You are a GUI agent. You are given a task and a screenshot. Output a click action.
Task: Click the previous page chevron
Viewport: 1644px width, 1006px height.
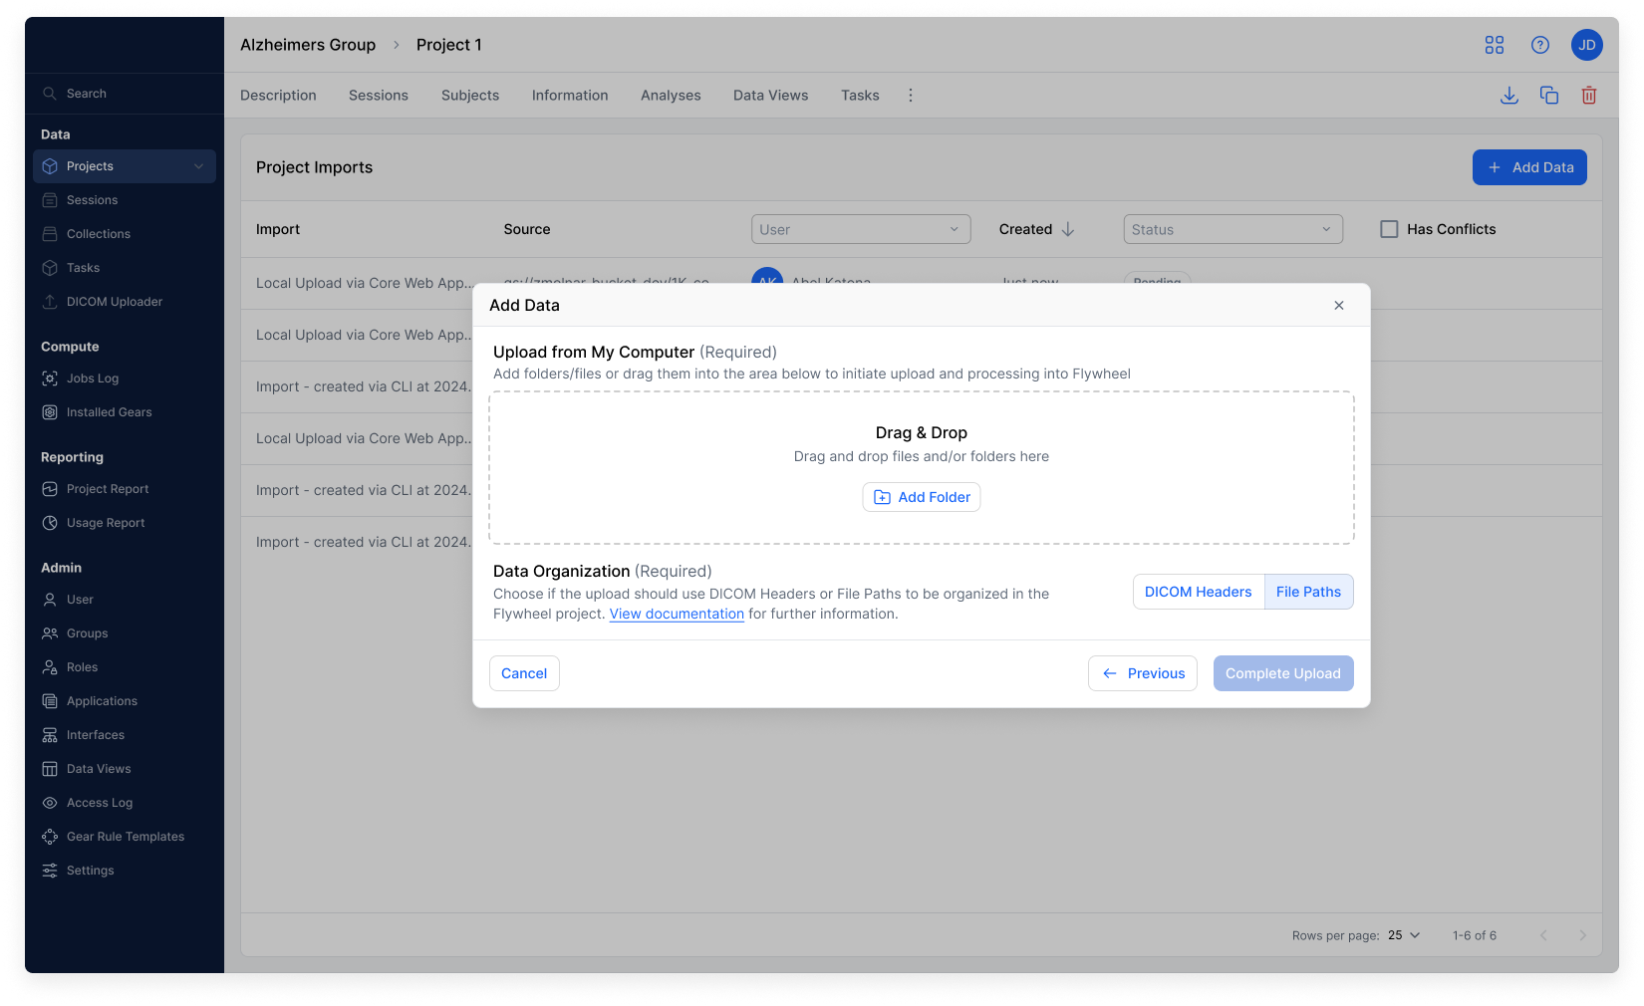tap(1543, 935)
